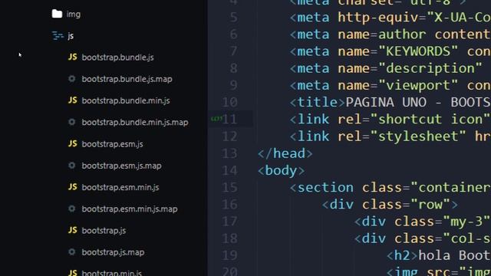Image resolution: width=491 pixels, height=276 pixels.
Task: Place cursor in h2 hola Boot line
Action: [x=439, y=255]
